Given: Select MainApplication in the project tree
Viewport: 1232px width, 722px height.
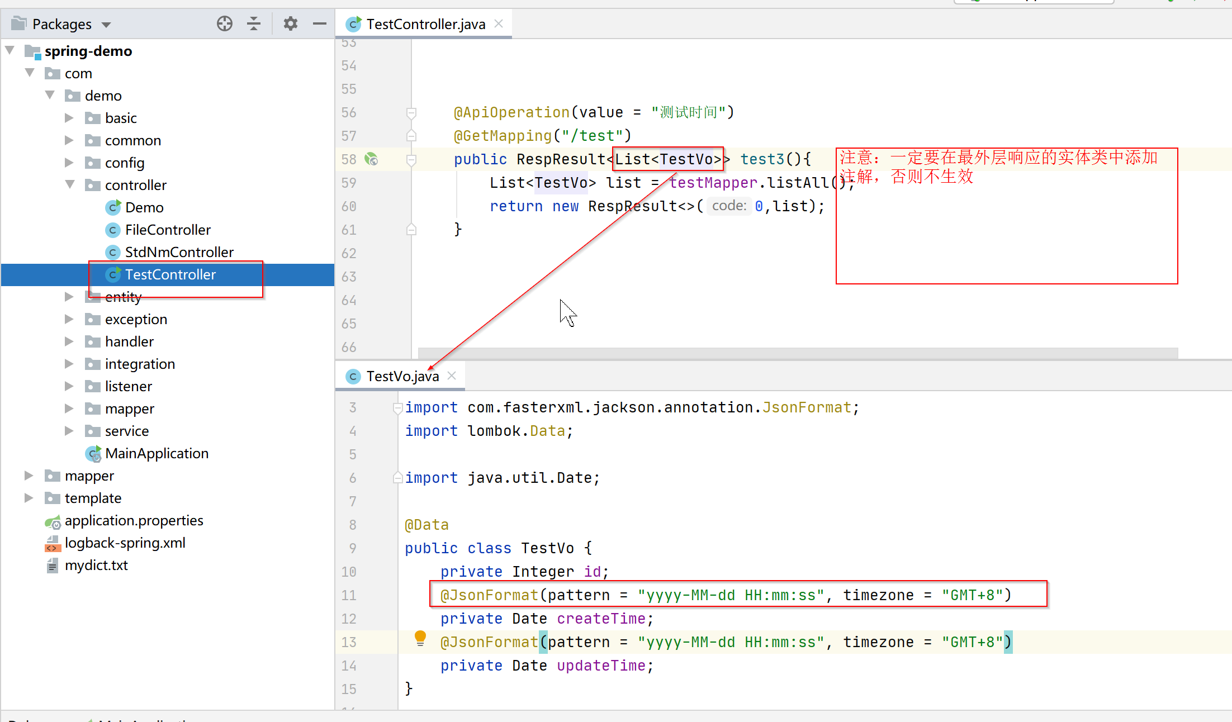Looking at the screenshot, I should [x=157, y=453].
